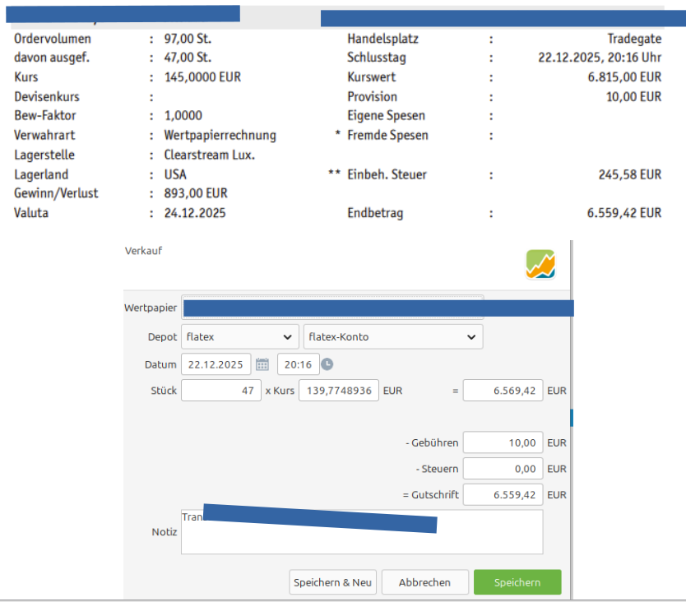Click the clock icon beside the time
This screenshot has width=686, height=602.
point(327,364)
